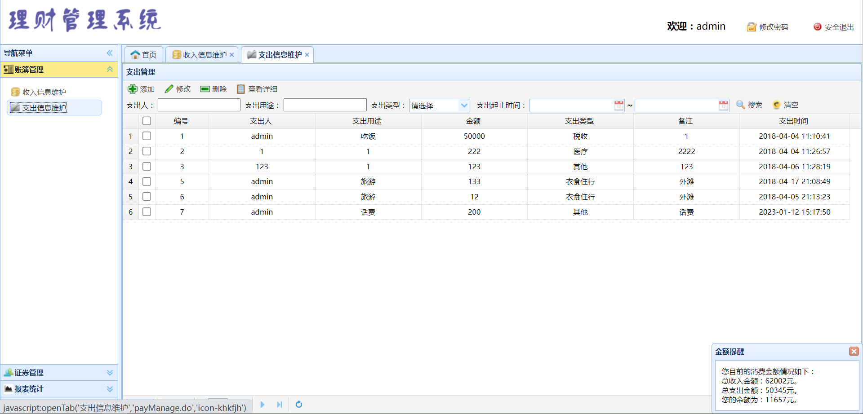Viewport: 863px width, 414px height.
Task: Click 安全退出 safe logout
Action: point(834,27)
